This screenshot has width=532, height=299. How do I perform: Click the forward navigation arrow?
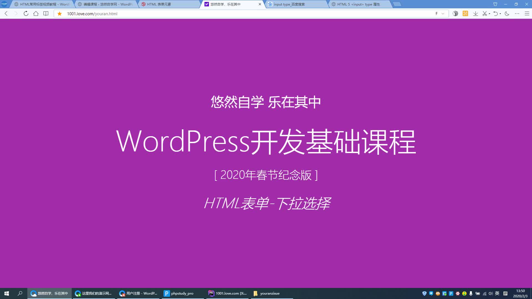point(16,14)
